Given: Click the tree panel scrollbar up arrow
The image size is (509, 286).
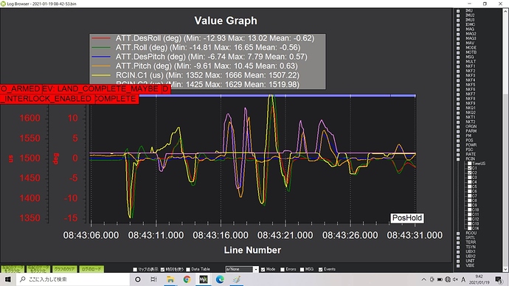Looking at the screenshot, I should click(505, 11).
